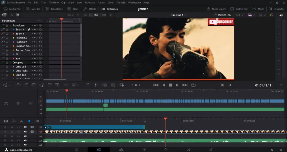
Task: Jump to the first frame
Action: click(x=156, y=85)
